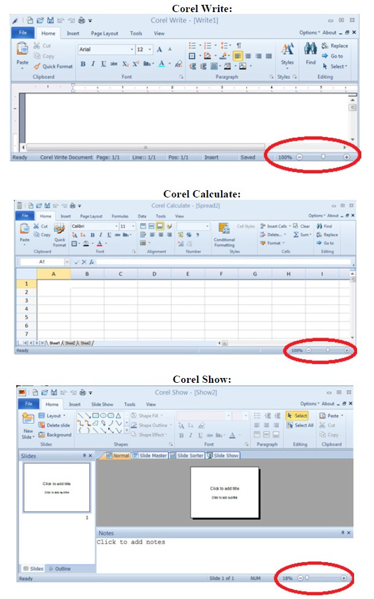
Task: Apply superscript in Corel Write
Action: click(x=136, y=64)
